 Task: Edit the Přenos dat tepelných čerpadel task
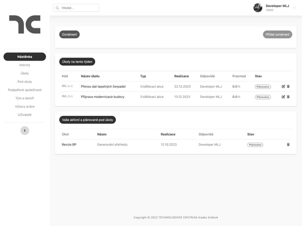click(283, 87)
